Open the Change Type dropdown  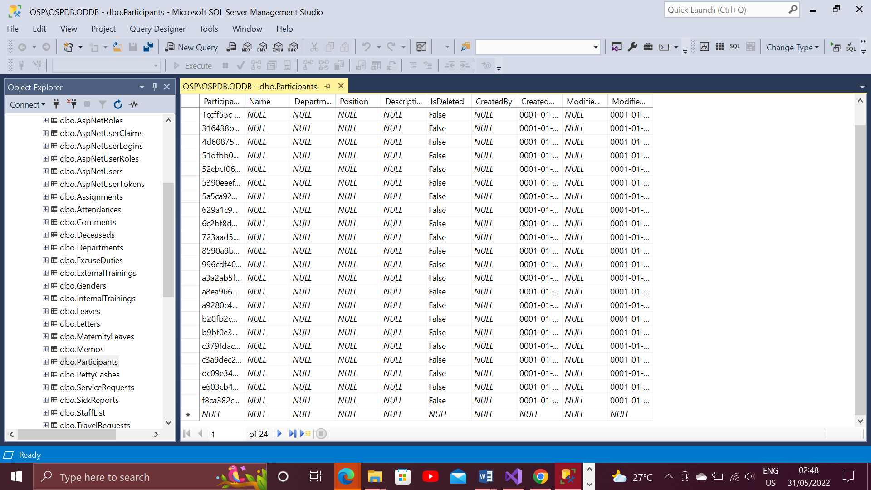coord(793,47)
